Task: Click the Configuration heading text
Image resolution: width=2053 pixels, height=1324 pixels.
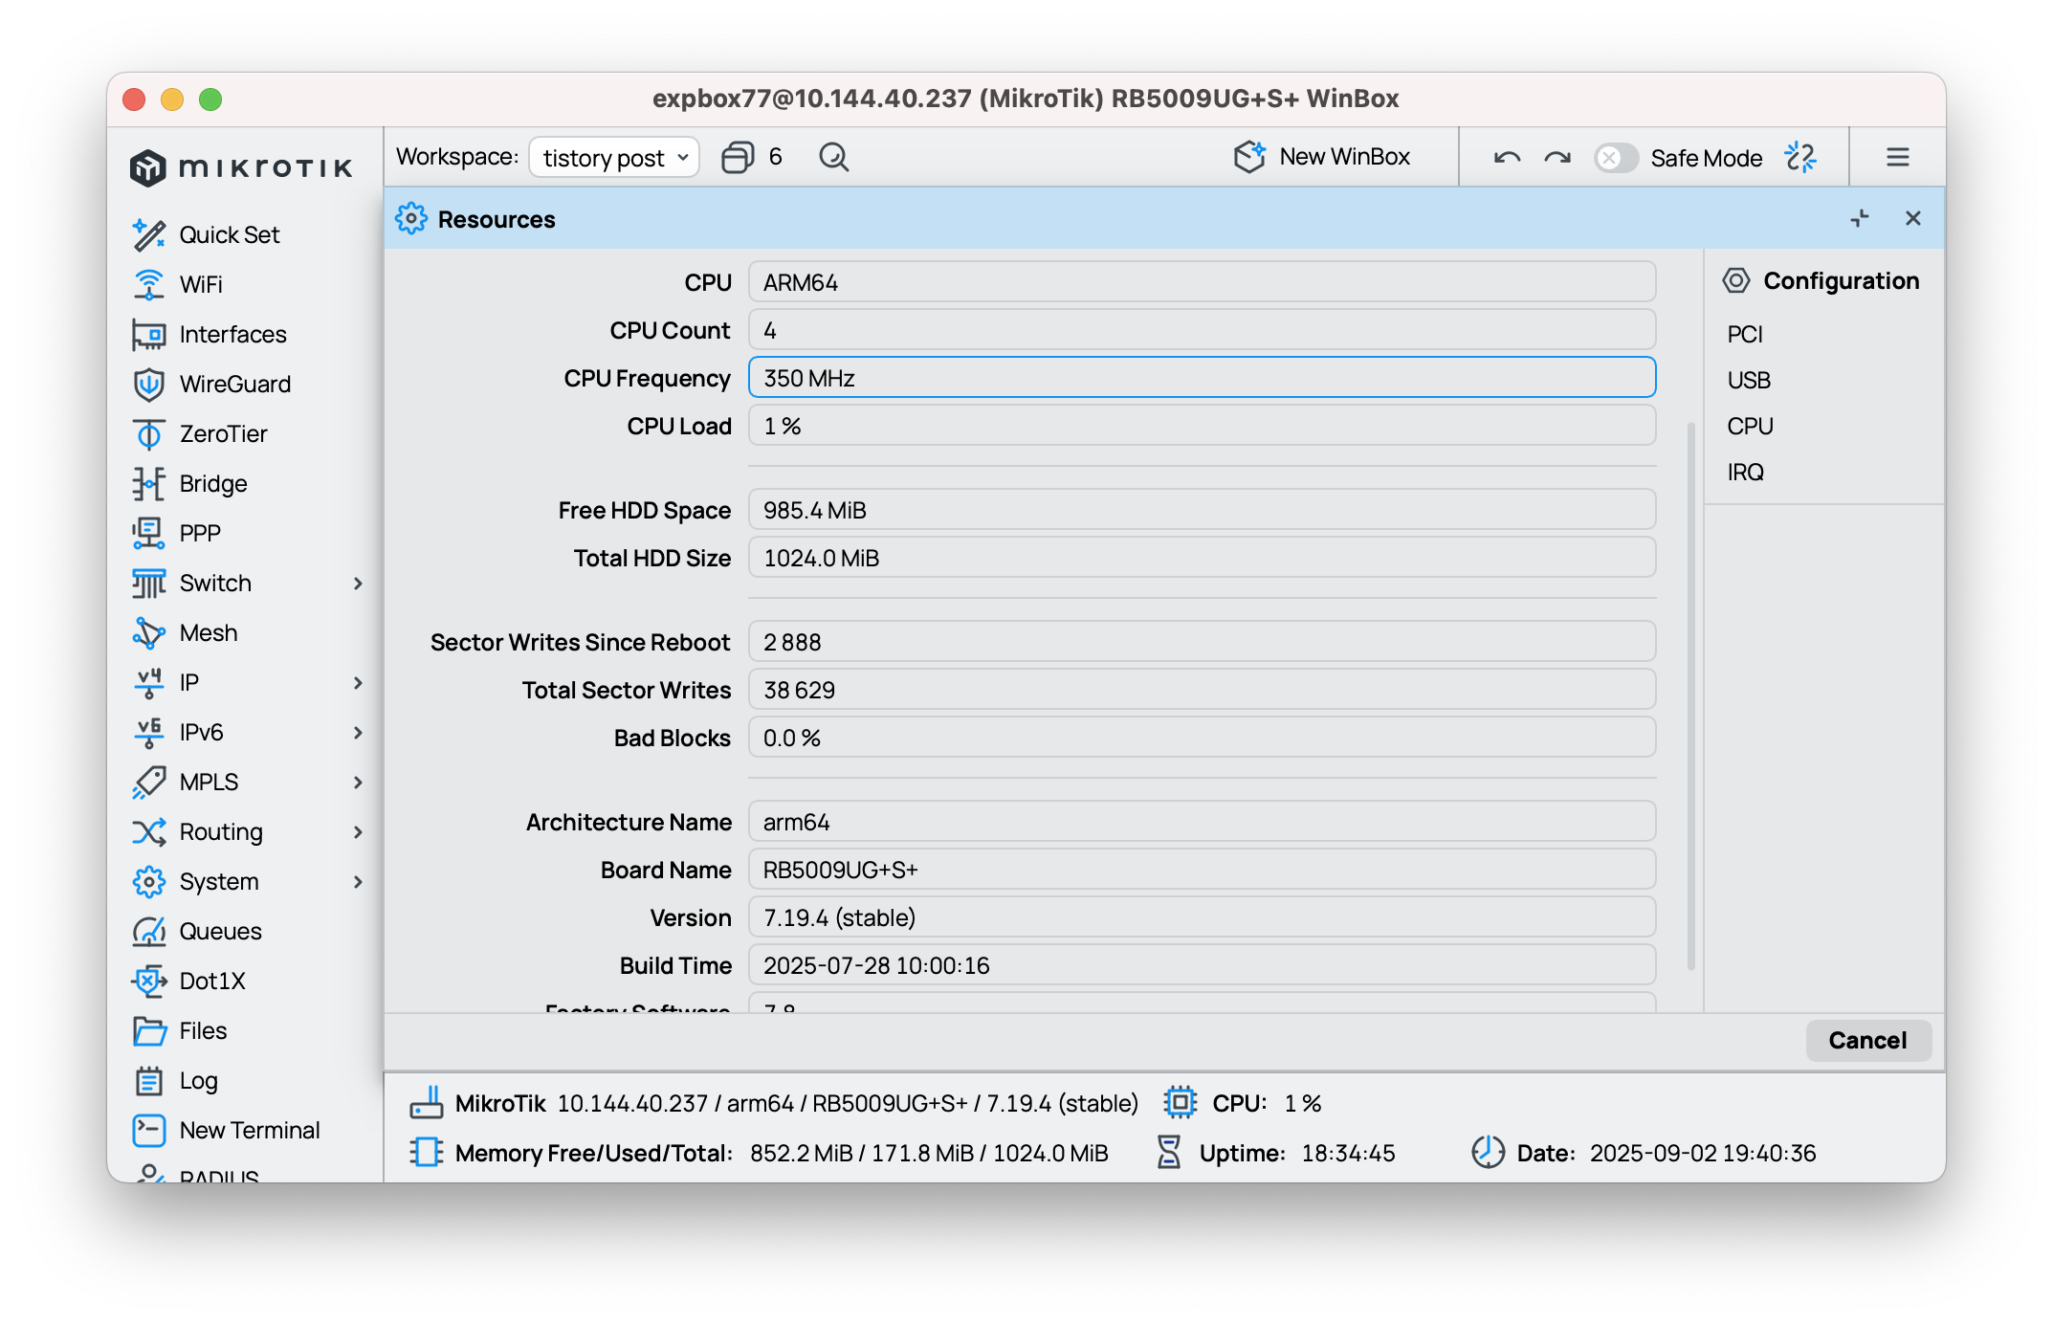Action: 1842,280
